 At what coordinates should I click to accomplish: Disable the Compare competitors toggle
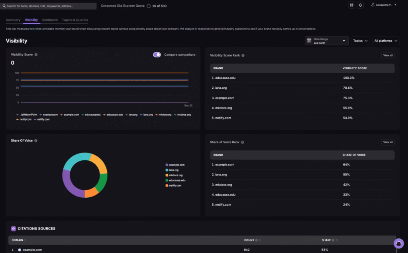(157, 54)
